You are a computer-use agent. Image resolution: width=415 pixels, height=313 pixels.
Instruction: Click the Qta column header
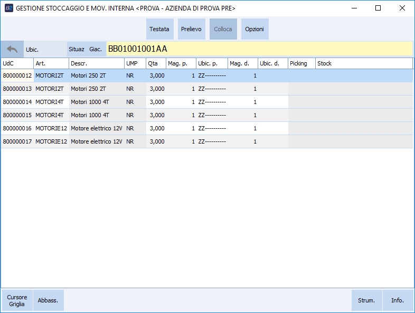point(155,63)
